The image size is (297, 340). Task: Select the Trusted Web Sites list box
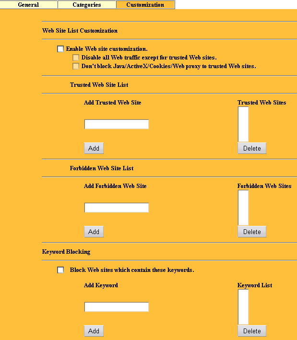coord(243,124)
